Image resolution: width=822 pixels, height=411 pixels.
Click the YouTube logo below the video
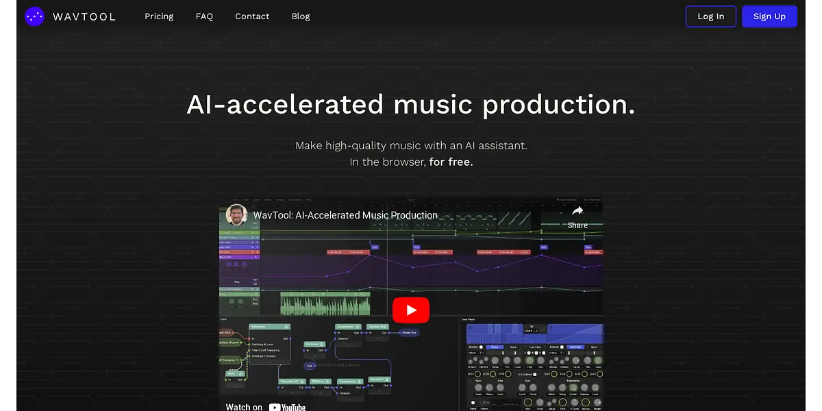tap(287, 407)
